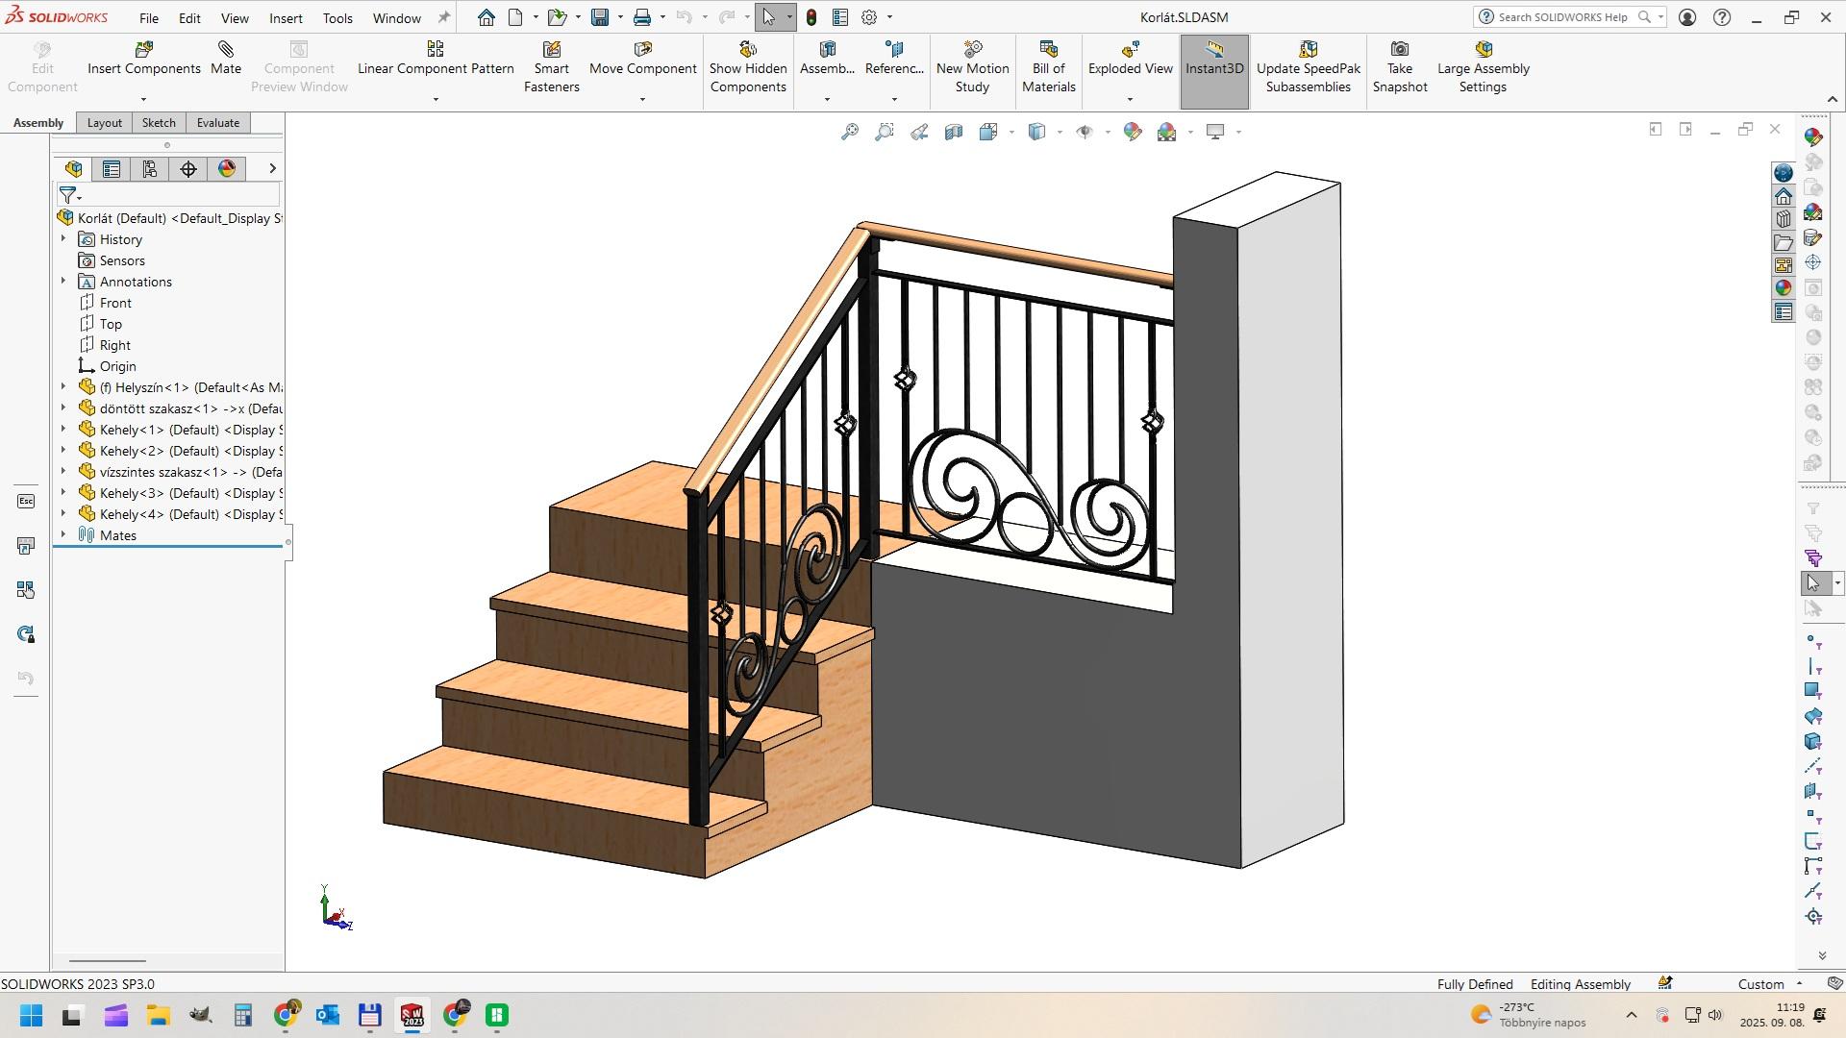This screenshot has width=1846, height=1038.
Task: Click Update SpeedPak Subassemblies icon
Action: click(1308, 50)
